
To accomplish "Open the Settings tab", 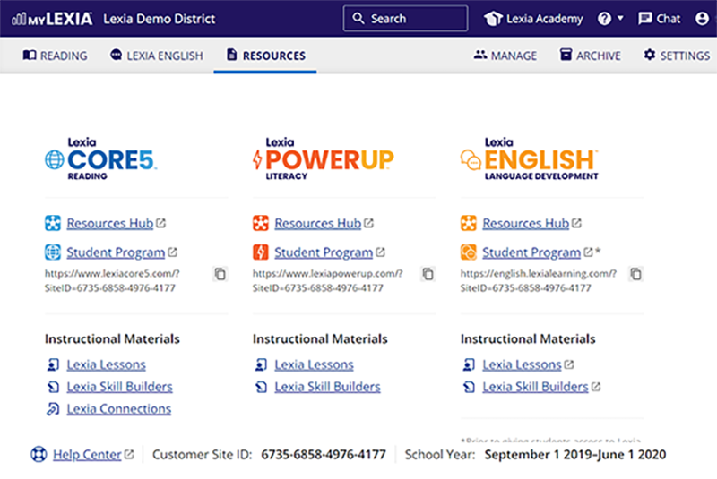I will [x=677, y=56].
